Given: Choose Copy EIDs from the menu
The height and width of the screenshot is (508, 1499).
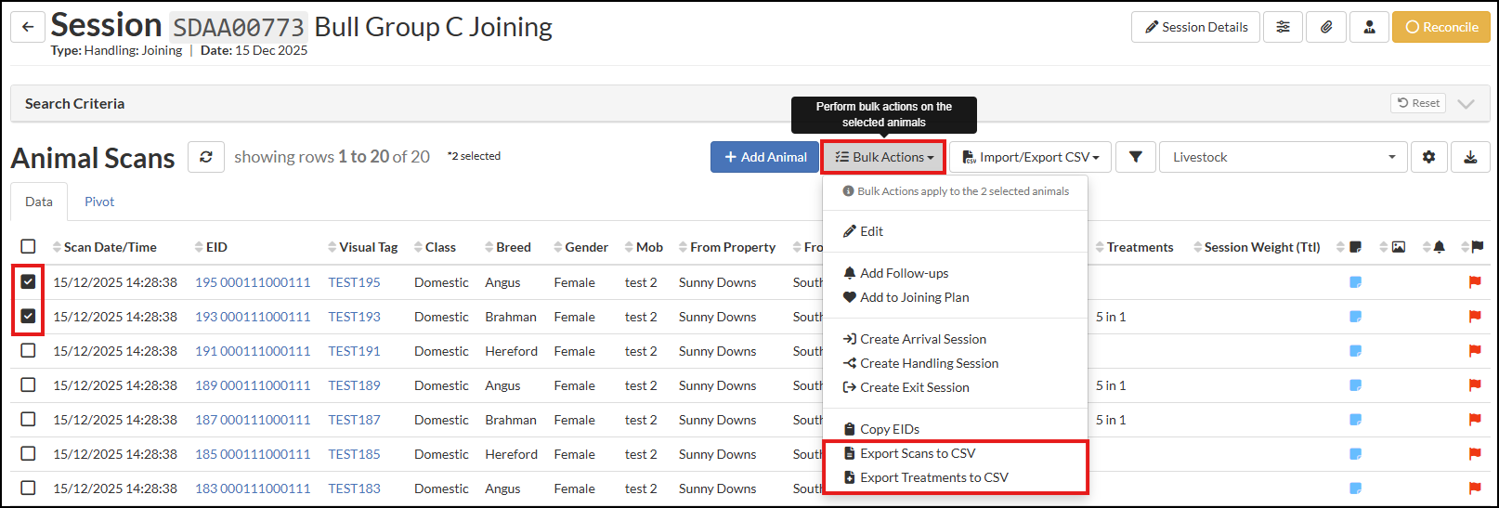Looking at the screenshot, I should click(x=956, y=429).
